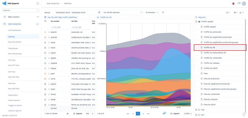Screen dimensions: 248x118
Task: Collapse the sidebar with the hamburger icon
Action: (37, 3)
